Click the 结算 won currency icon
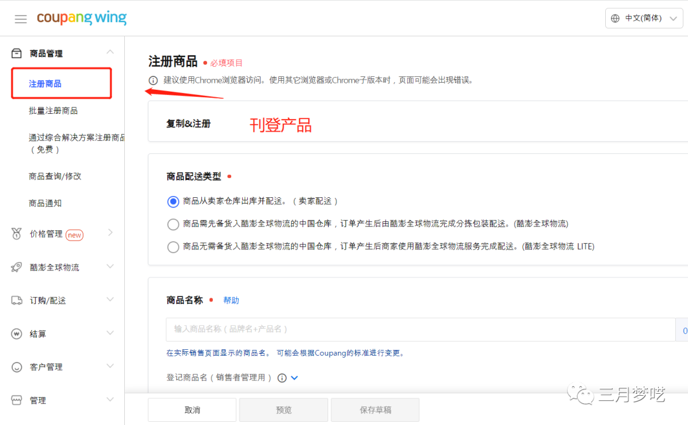This screenshot has width=688, height=425. [x=17, y=334]
